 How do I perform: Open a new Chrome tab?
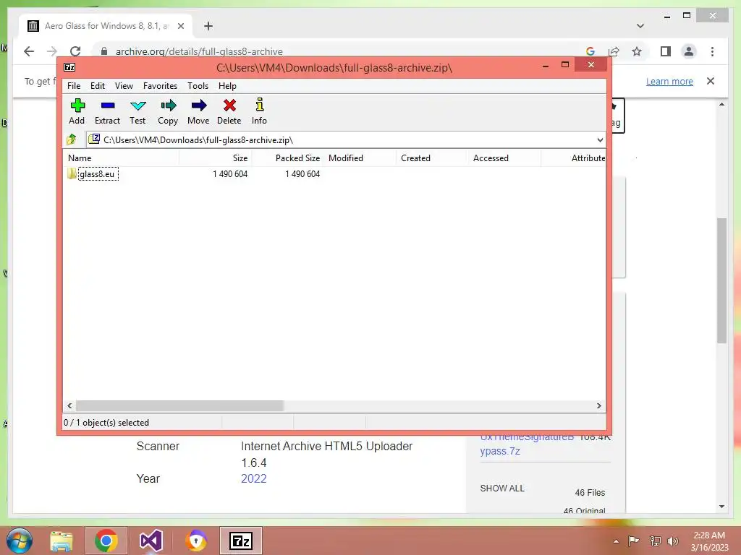tap(208, 26)
